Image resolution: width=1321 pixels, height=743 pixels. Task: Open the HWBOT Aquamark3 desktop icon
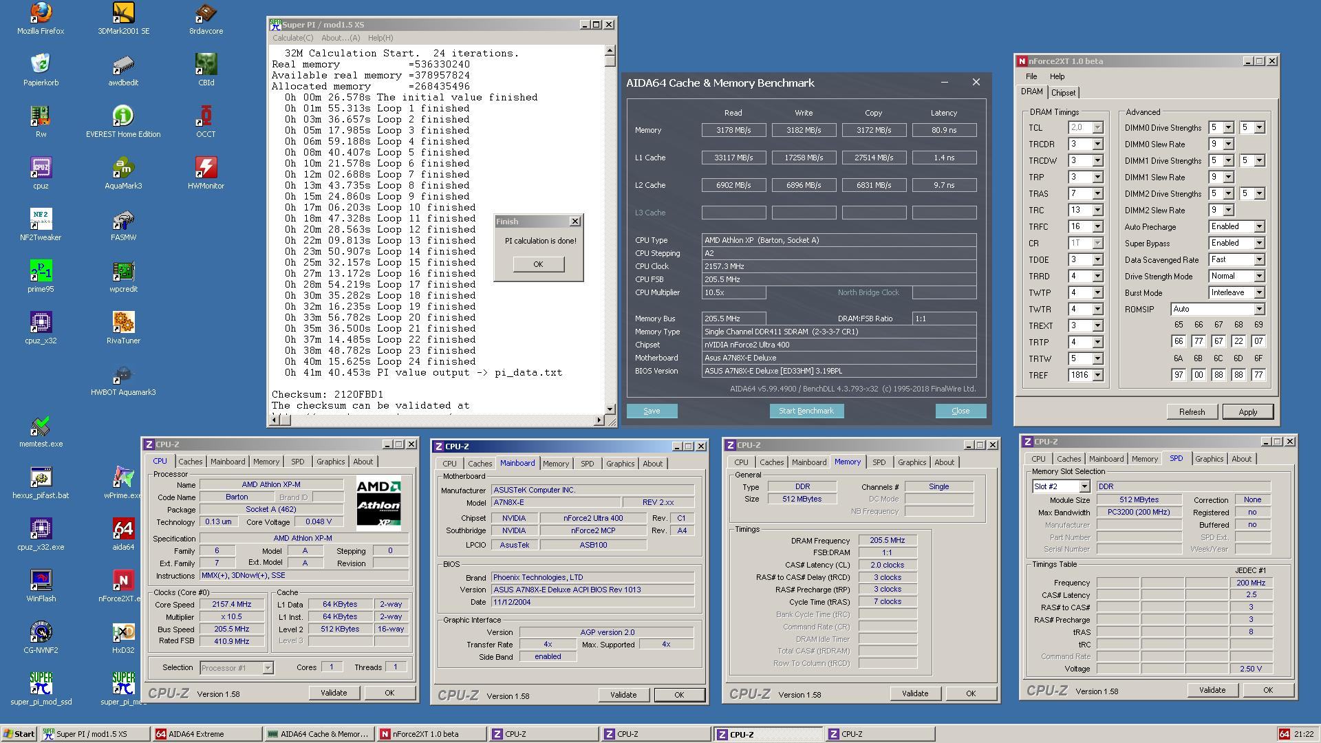coord(123,380)
